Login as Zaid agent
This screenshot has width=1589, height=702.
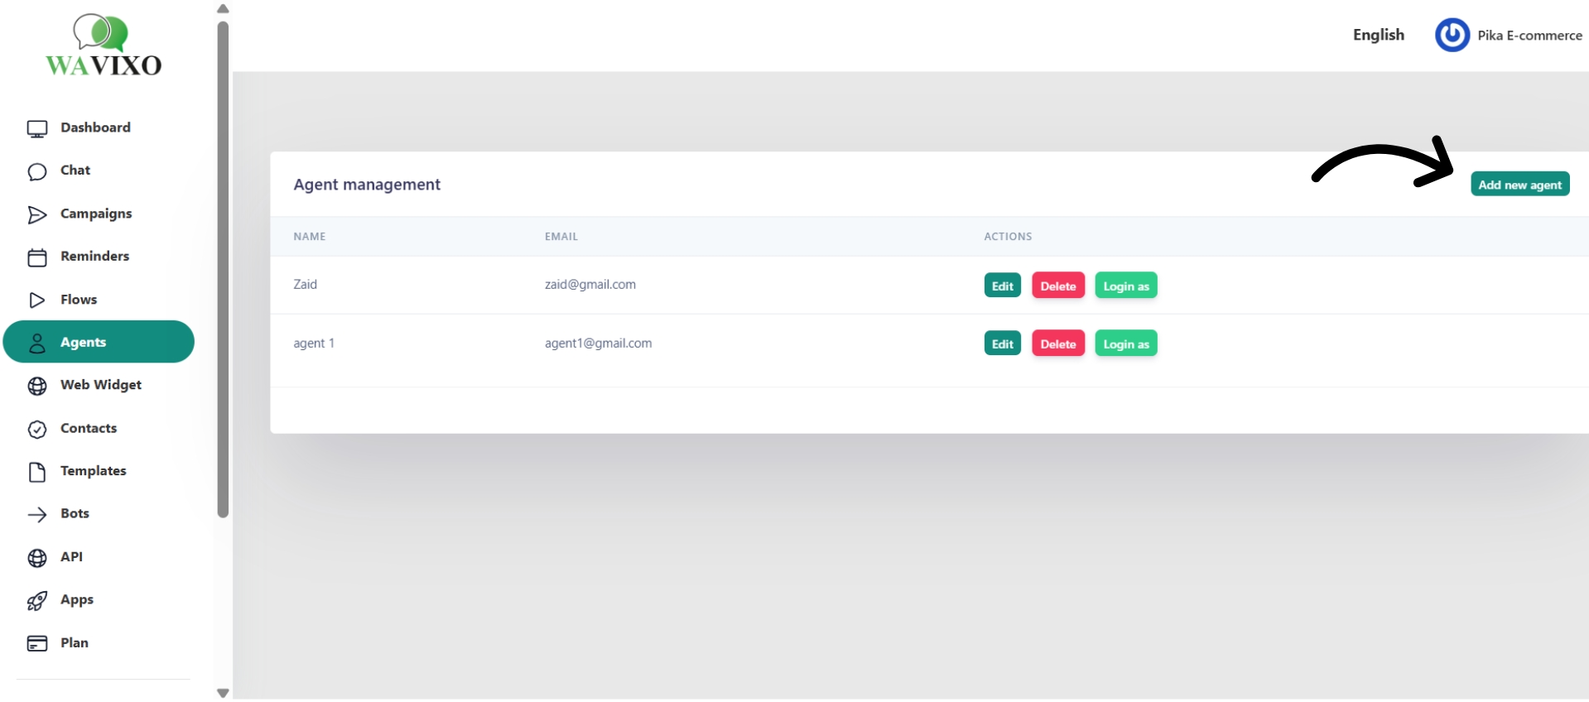coord(1125,286)
